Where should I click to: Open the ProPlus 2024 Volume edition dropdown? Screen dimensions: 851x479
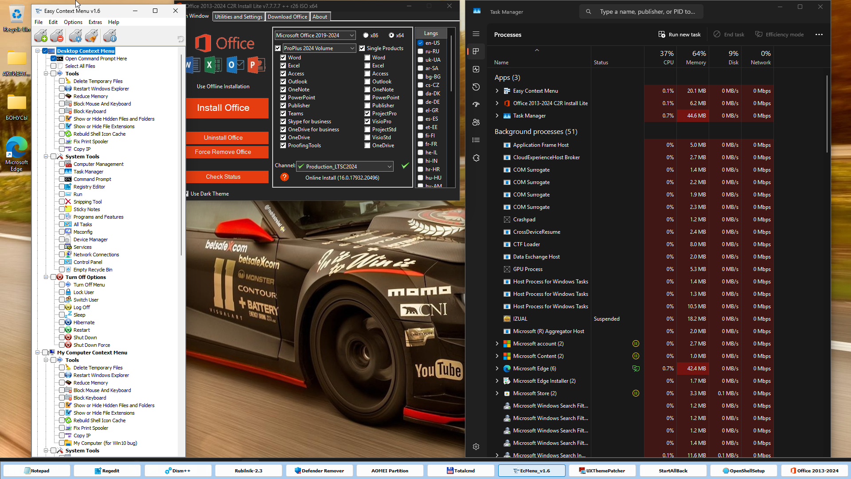click(319, 48)
